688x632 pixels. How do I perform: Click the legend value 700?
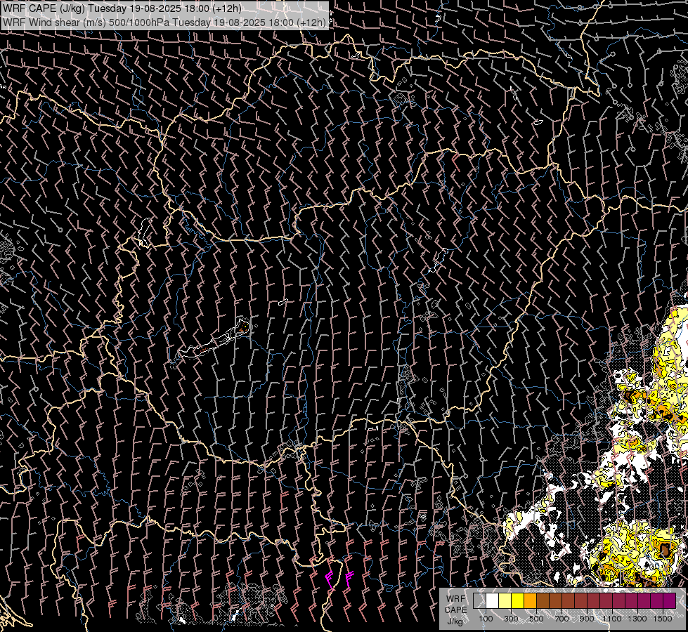562,619
